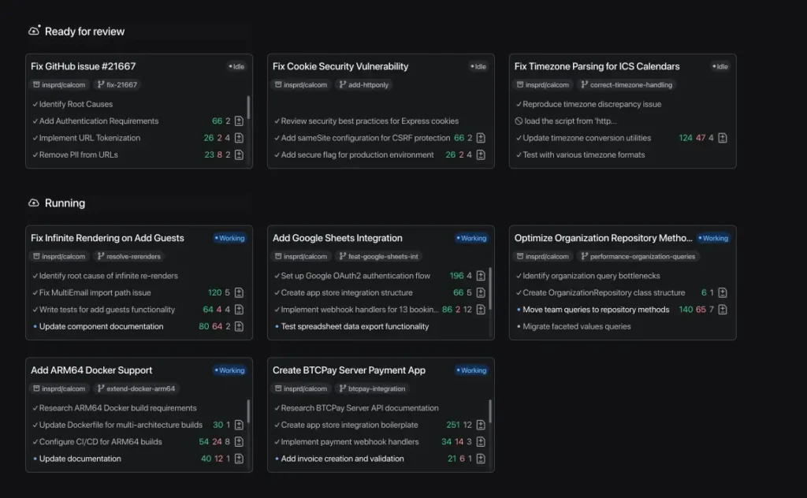Click the Working badge on Add ARM64 Docker Support
The width and height of the screenshot is (807, 498).
tap(229, 370)
